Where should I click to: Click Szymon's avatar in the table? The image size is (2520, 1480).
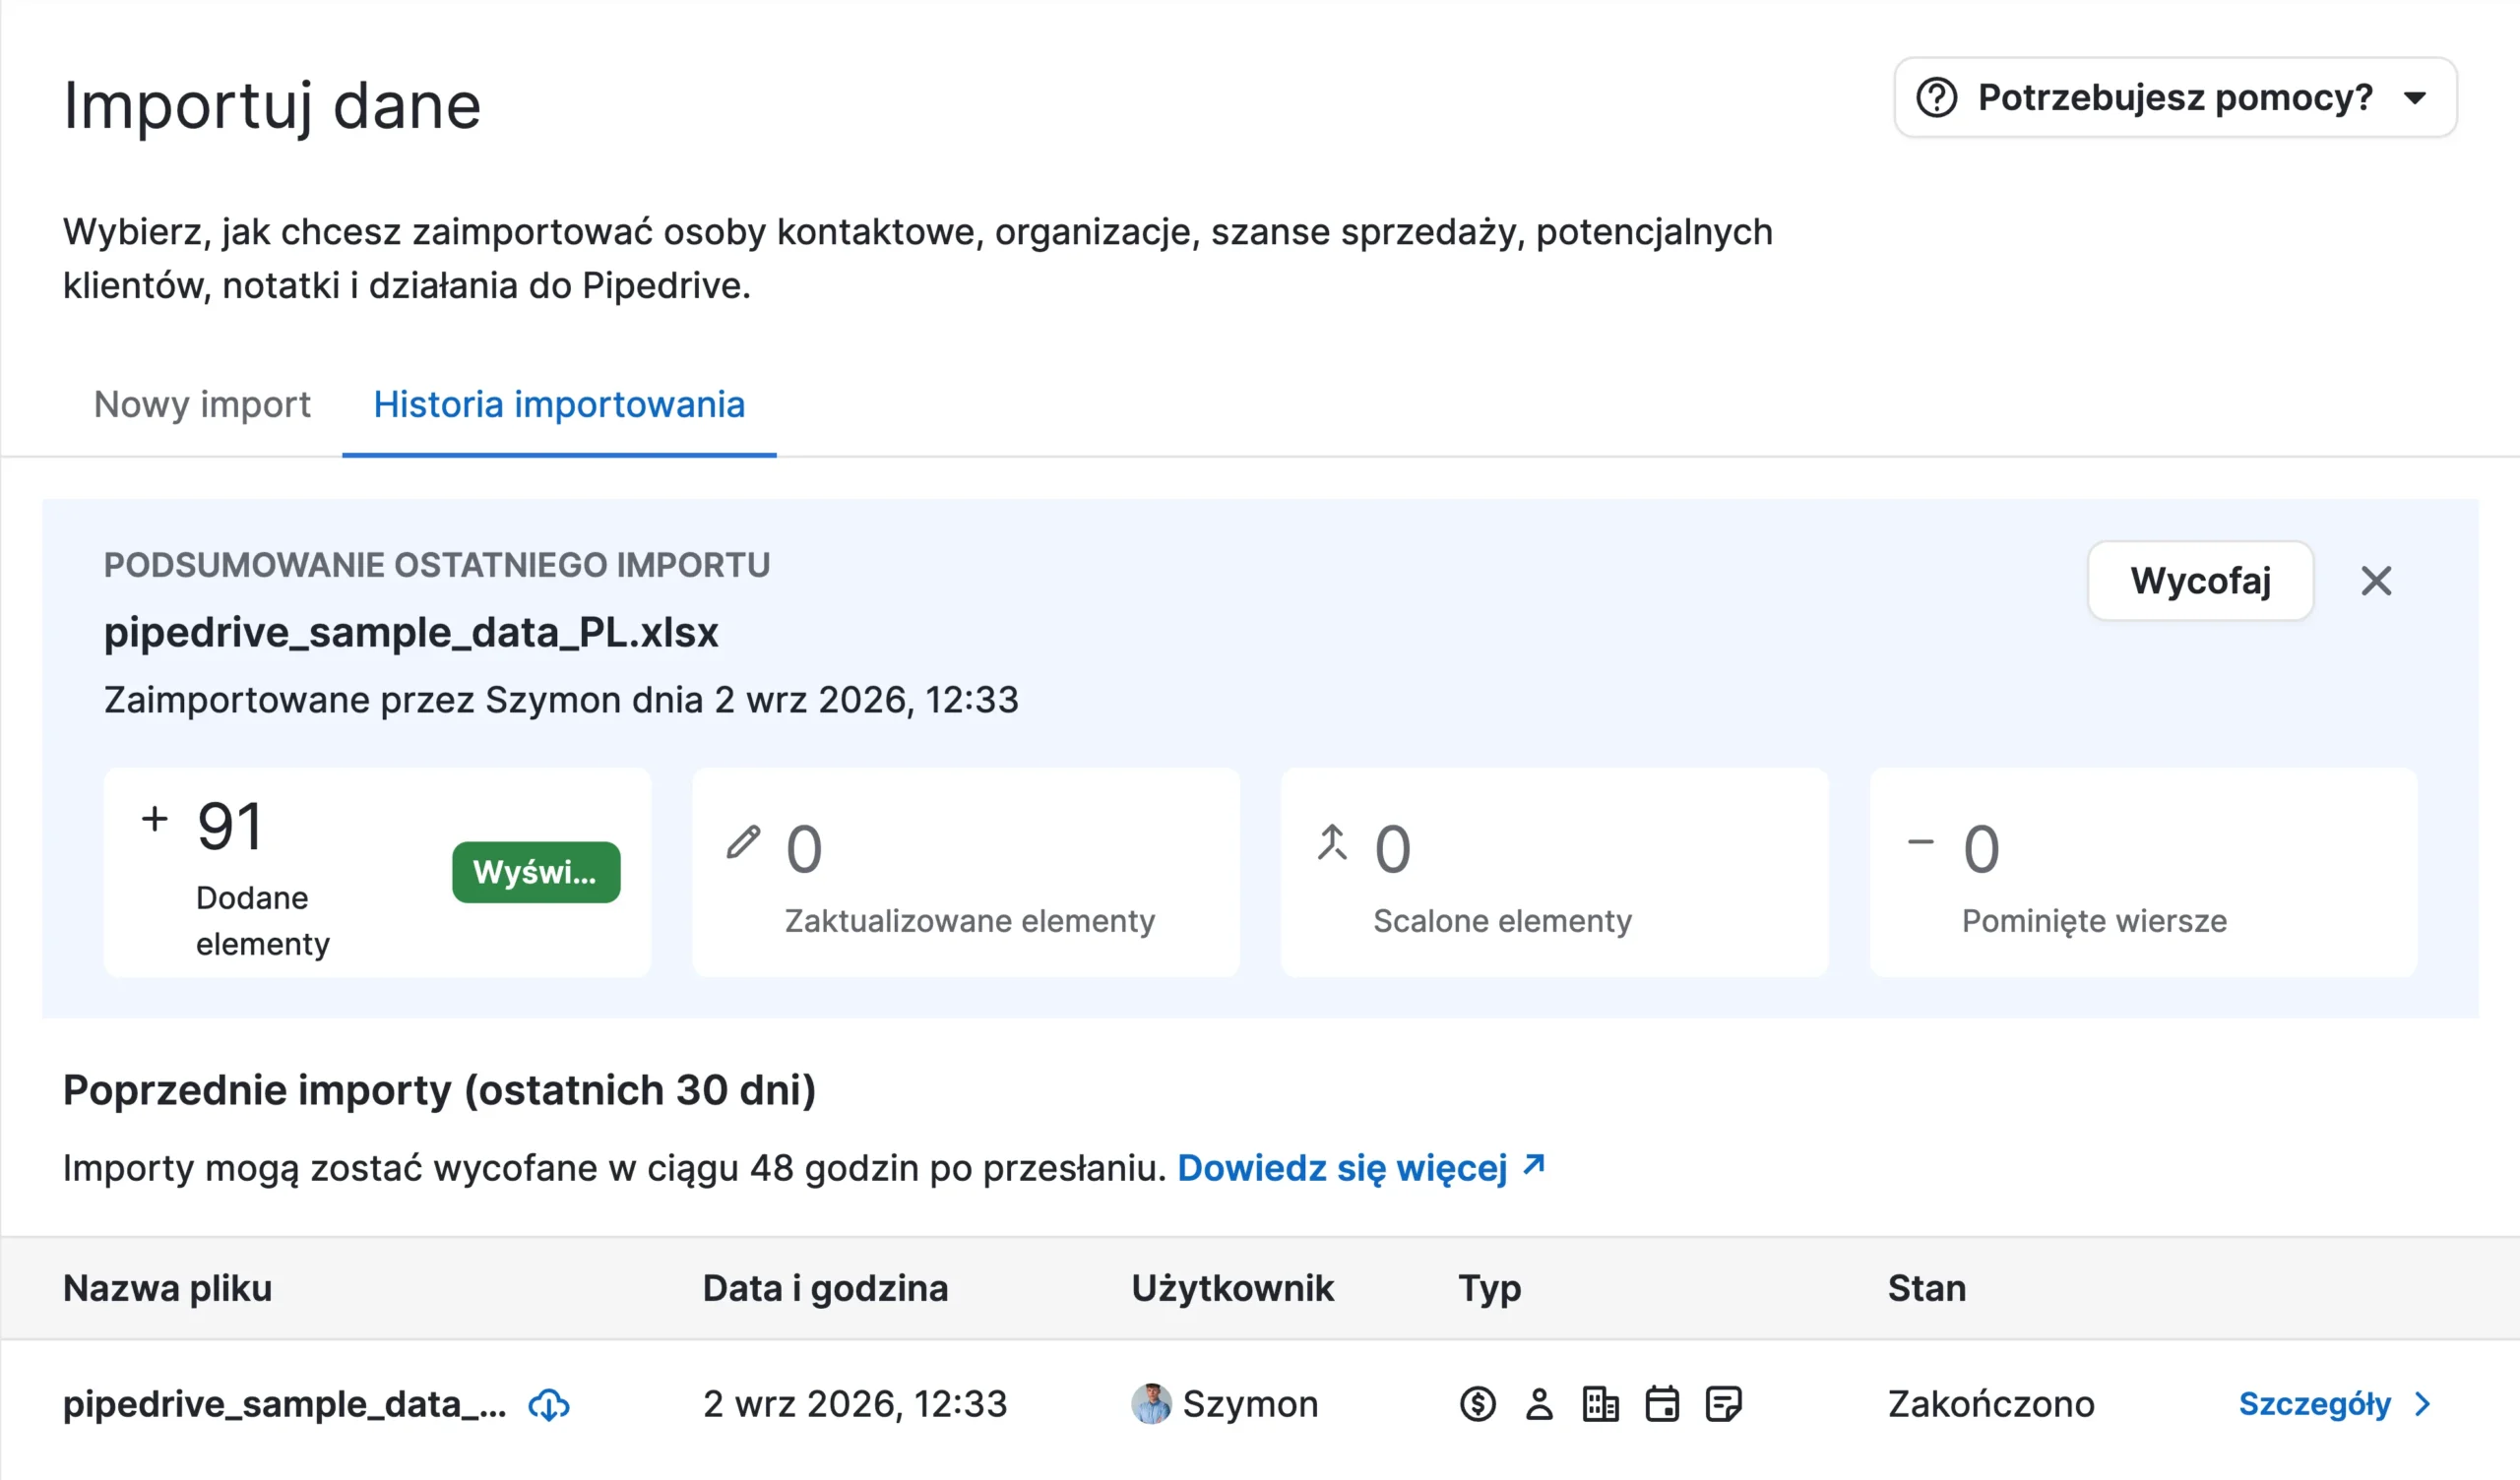click(x=1151, y=1404)
